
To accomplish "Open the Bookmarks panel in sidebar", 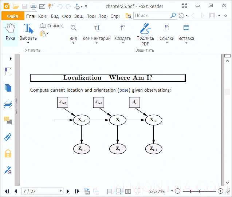I will [8, 72].
